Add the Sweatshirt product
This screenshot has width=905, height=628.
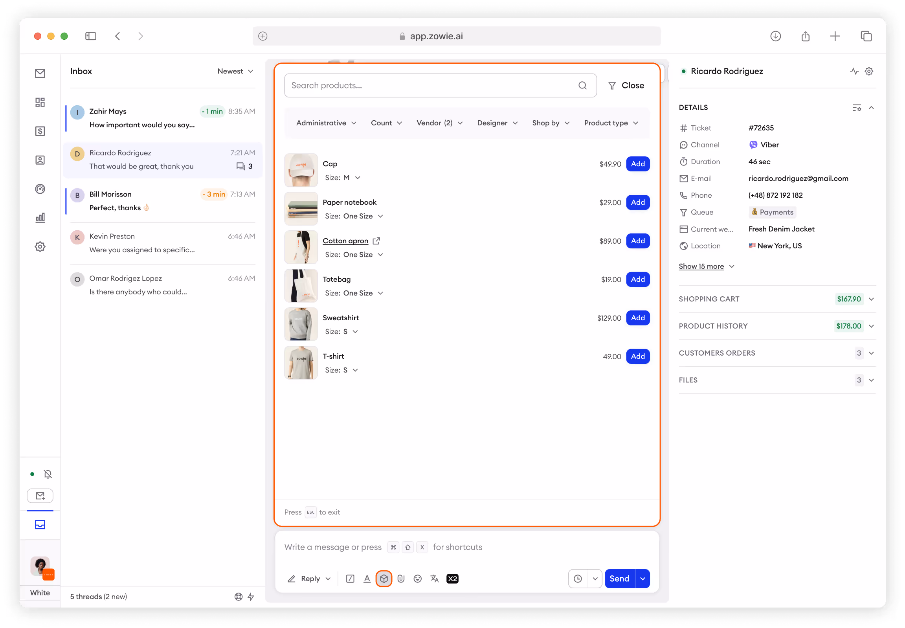[637, 318]
